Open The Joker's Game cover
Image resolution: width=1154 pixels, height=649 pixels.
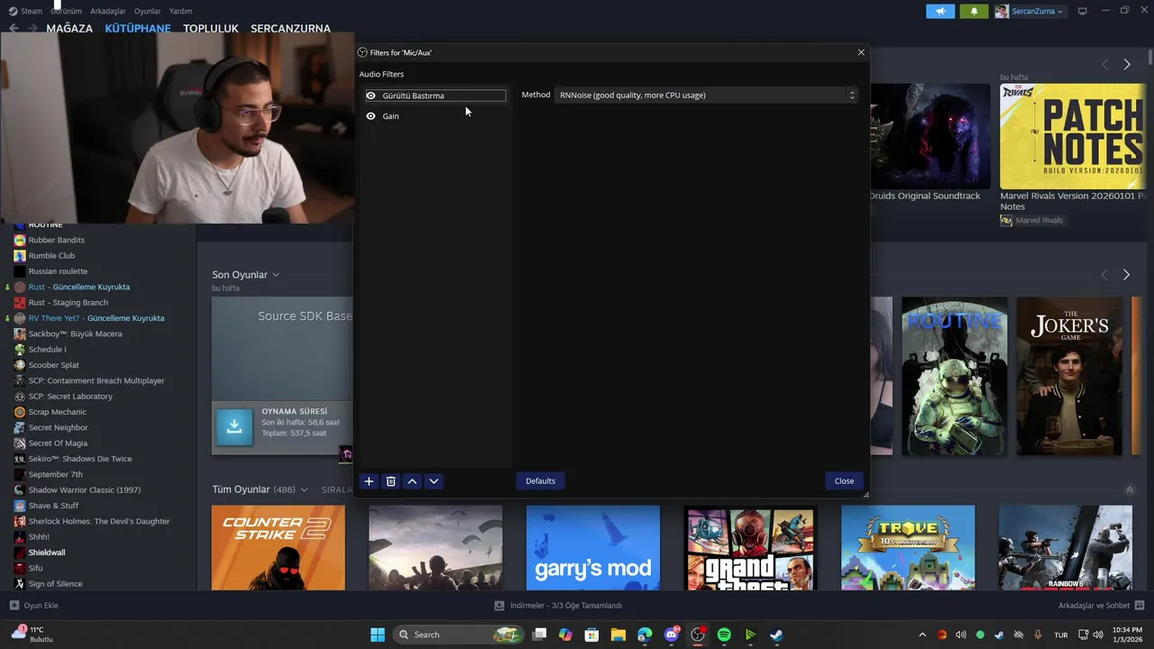(1069, 376)
